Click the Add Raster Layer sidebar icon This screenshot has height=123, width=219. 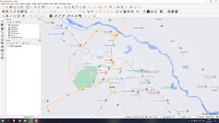pyautogui.click(x=2, y=25)
